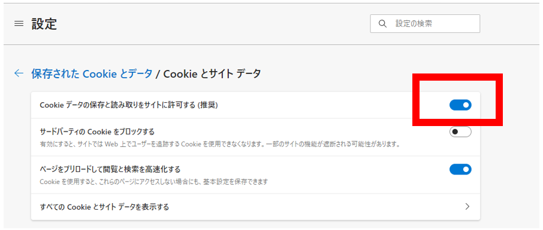Click the サードパーティの Cookie をブロックする label
Viewport: 543px width, 230px height.
[x=97, y=132]
